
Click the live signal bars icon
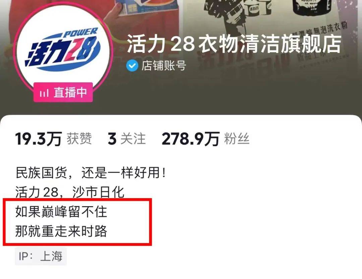(44, 93)
